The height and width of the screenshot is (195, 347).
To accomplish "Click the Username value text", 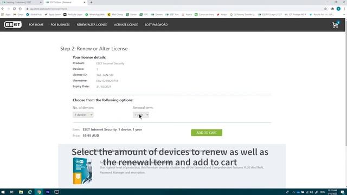I will 107,81.
